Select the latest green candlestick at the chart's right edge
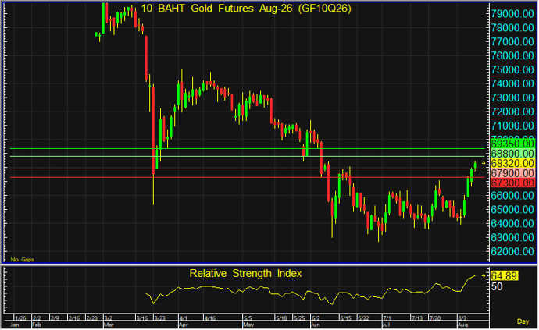 point(475,165)
